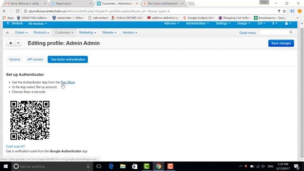Open the Website menu
The image size is (304, 171).
point(109,33)
